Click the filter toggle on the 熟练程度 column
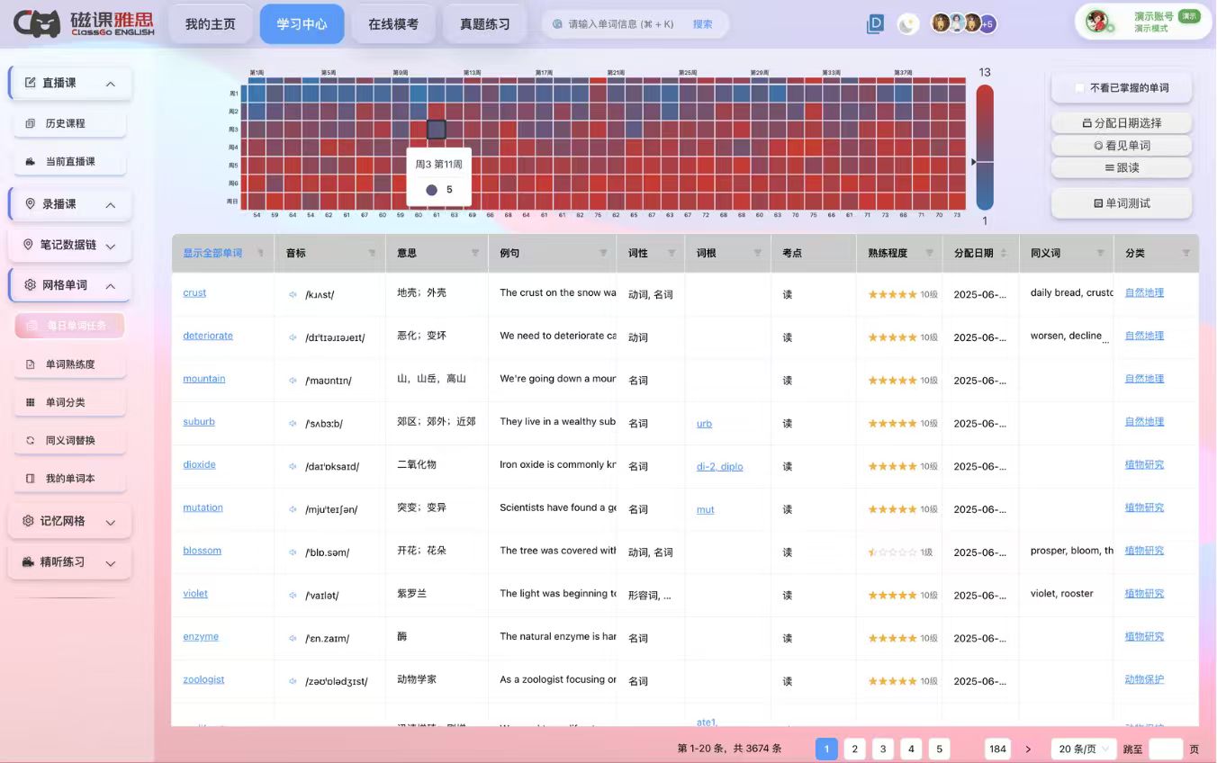This screenshot has height=763, width=1217. point(928,253)
